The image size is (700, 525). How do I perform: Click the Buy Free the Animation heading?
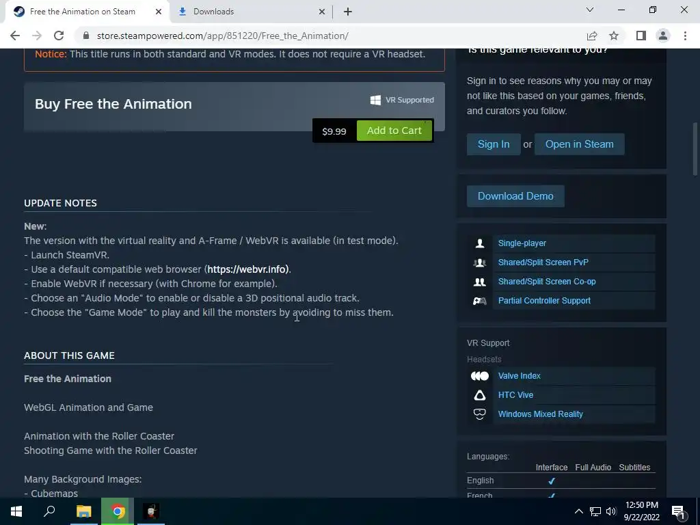coord(113,104)
